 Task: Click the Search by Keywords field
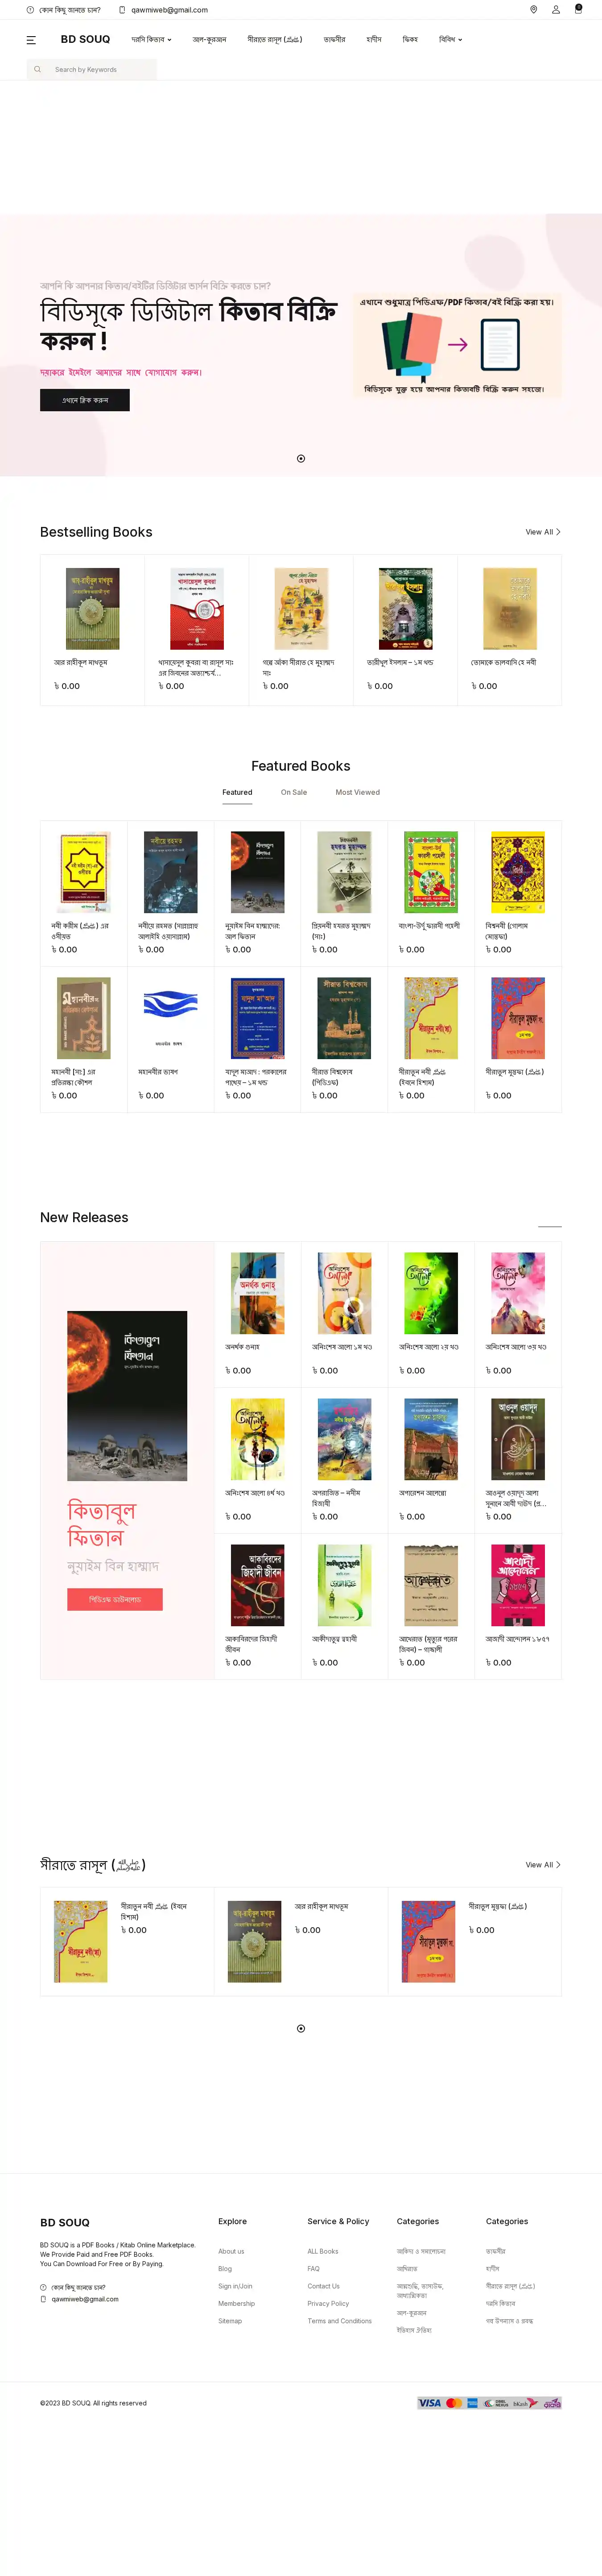click(x=92, y=70)
